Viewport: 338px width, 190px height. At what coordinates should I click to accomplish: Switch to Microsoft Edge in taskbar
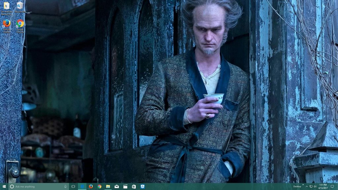point(82,187)
